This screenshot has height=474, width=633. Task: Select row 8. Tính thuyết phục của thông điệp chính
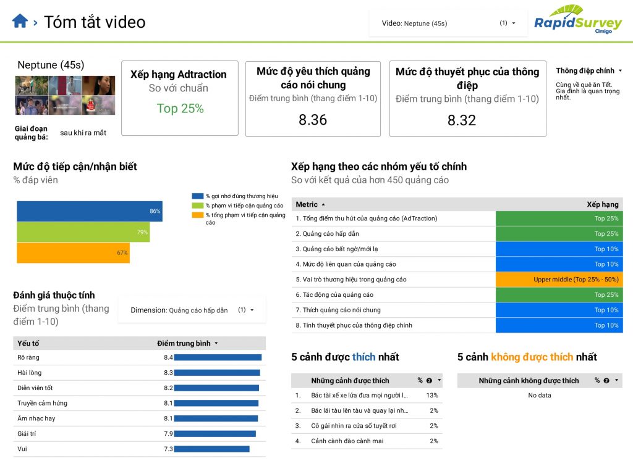[457, 326]
